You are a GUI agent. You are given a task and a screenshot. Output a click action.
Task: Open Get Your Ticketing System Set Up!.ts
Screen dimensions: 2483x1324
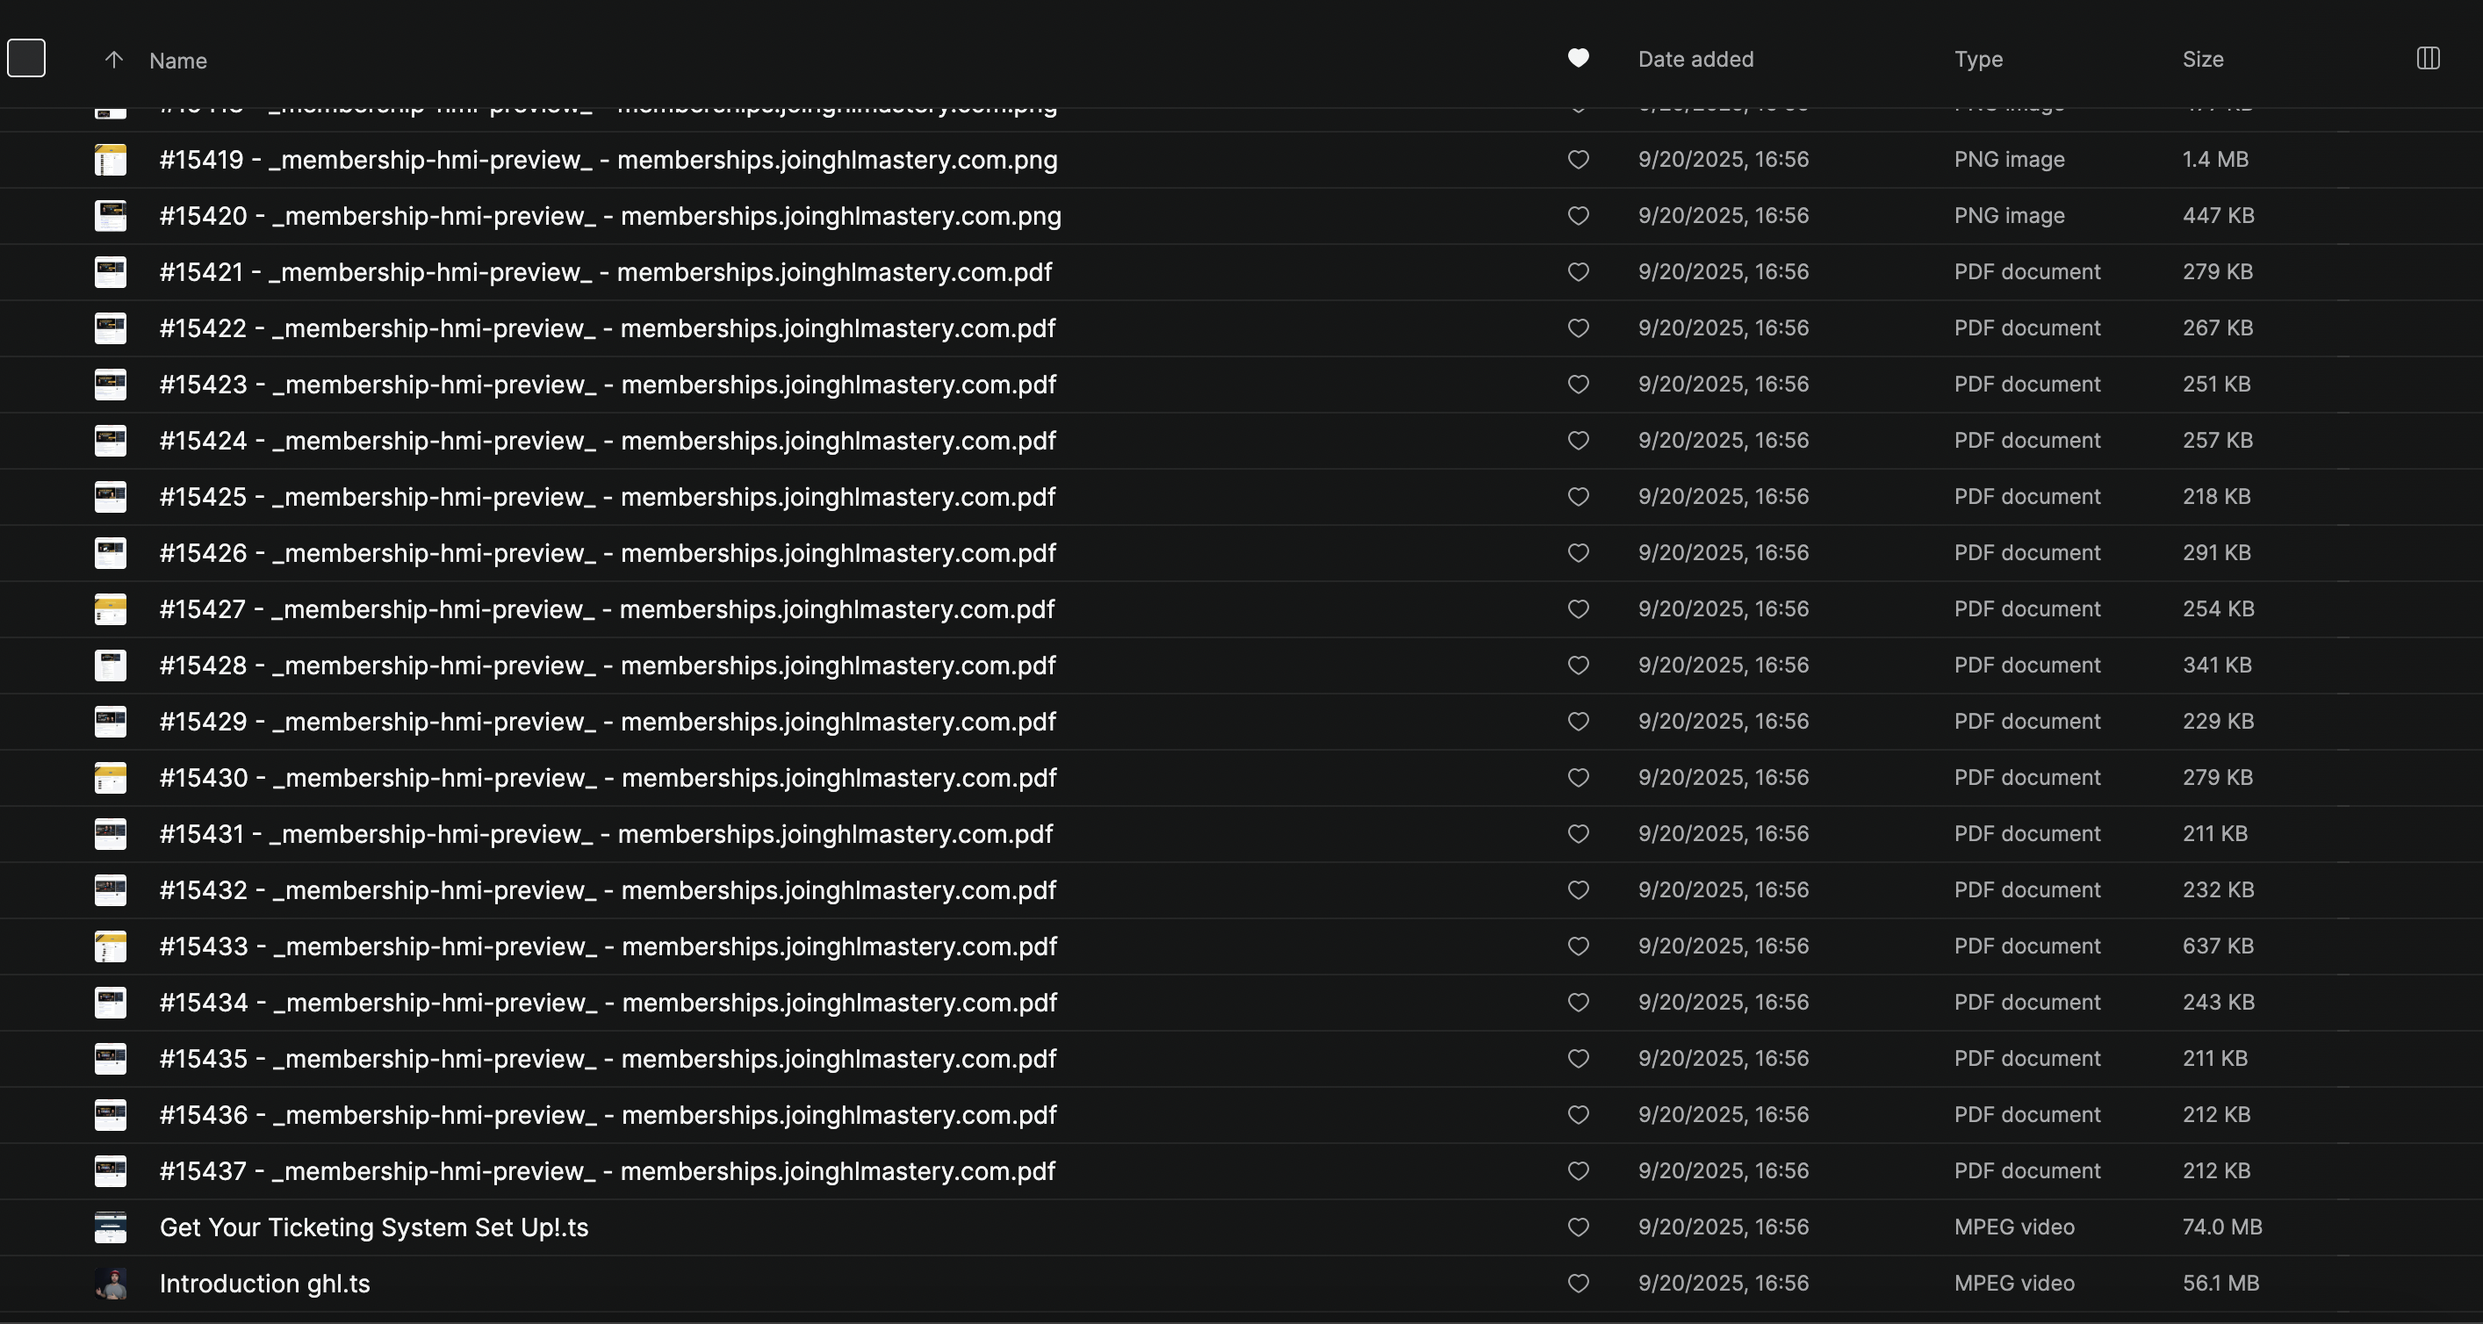[x=374, y=1227]
